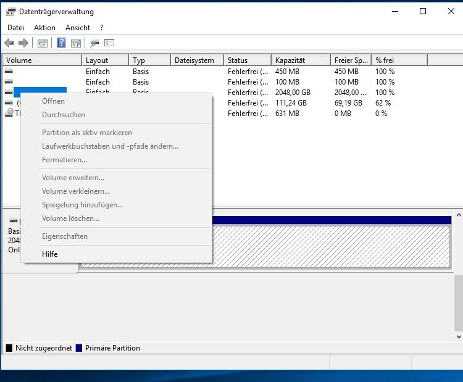Sort by the Layout column header
The image size is (463, 382).
click(x=105, y=60)
